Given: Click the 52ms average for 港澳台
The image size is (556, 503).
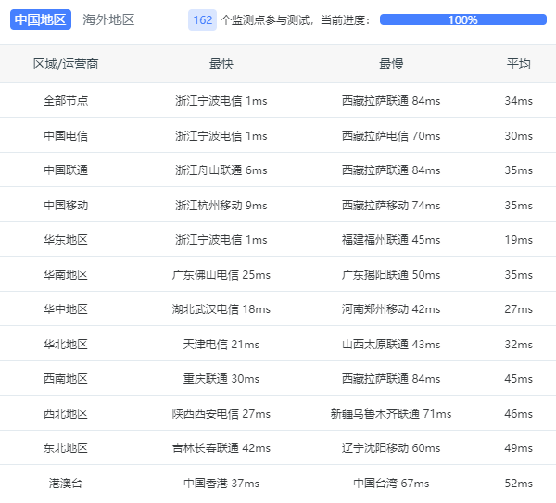Looking at the screenshot, I should (518, 484).
